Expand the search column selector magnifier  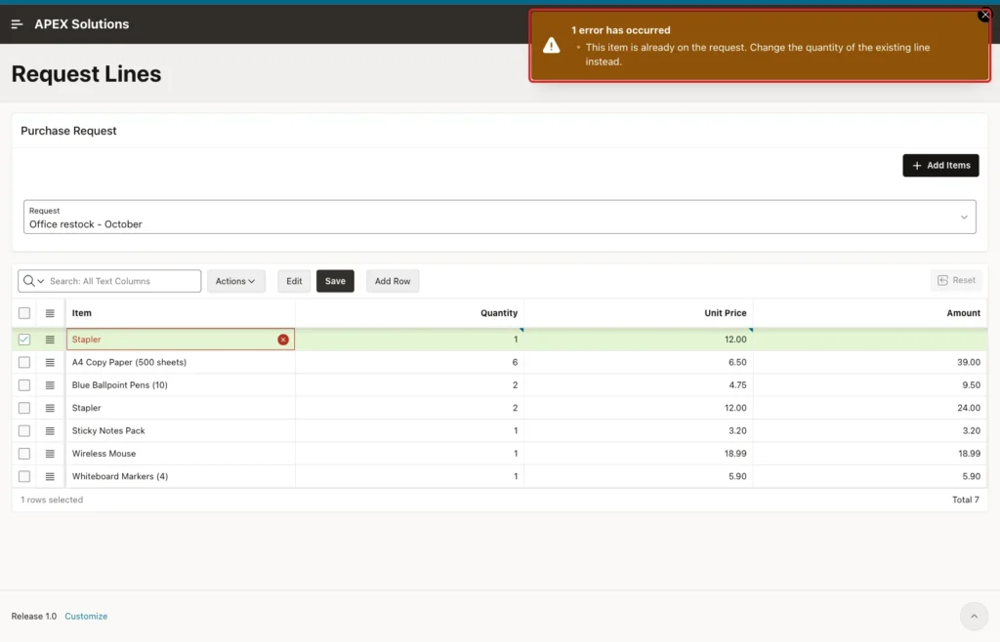pos(33,281)
